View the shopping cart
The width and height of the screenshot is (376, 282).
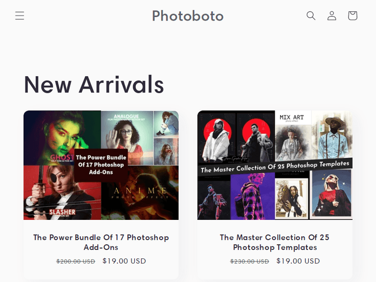pyautogui.click(x=352, y=16)
